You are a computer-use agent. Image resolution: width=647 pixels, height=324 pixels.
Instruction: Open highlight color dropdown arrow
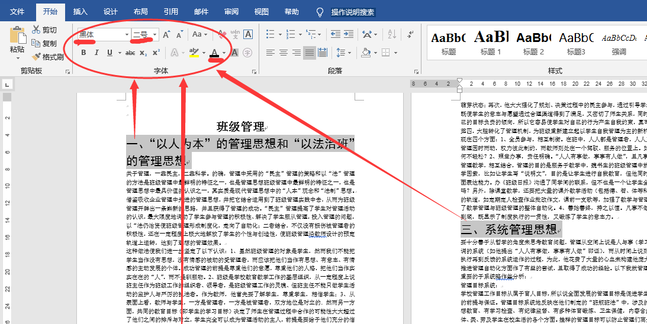pos(204,53)
